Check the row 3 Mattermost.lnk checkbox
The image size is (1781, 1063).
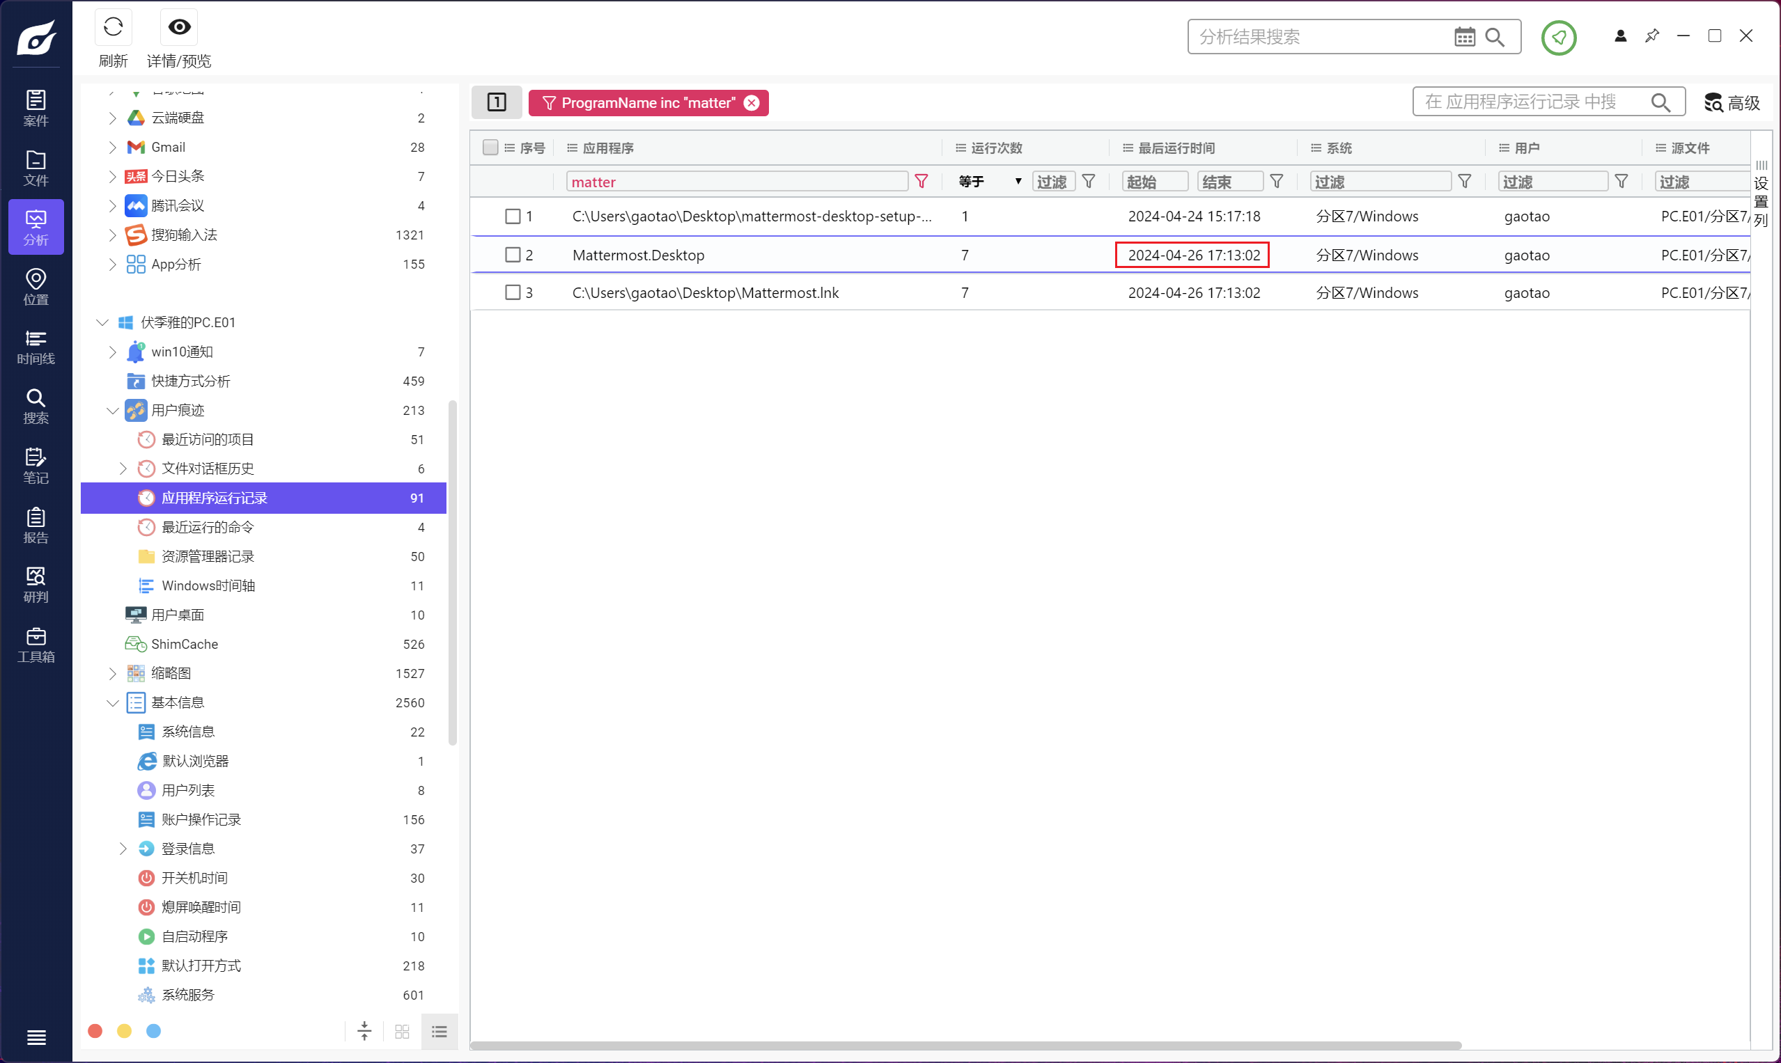pyautogui.click(x=513, y=292)
